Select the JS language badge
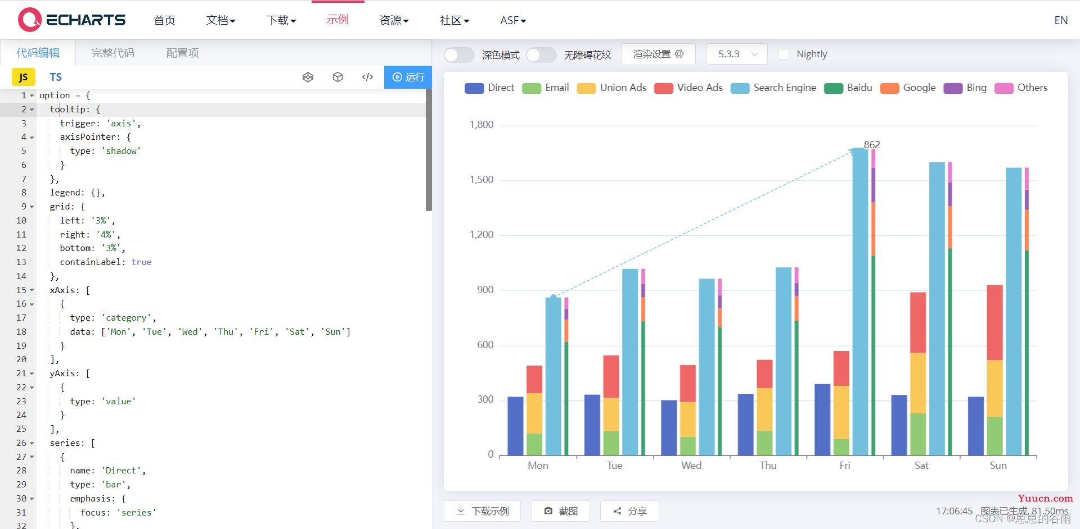Viewport: 1080px width, 529px height. [x=24, y=77]
